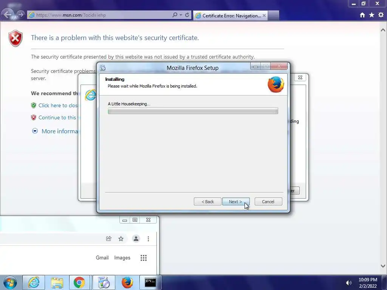
Task: Maximize the Chrome window
Action: tap(135, 220)
